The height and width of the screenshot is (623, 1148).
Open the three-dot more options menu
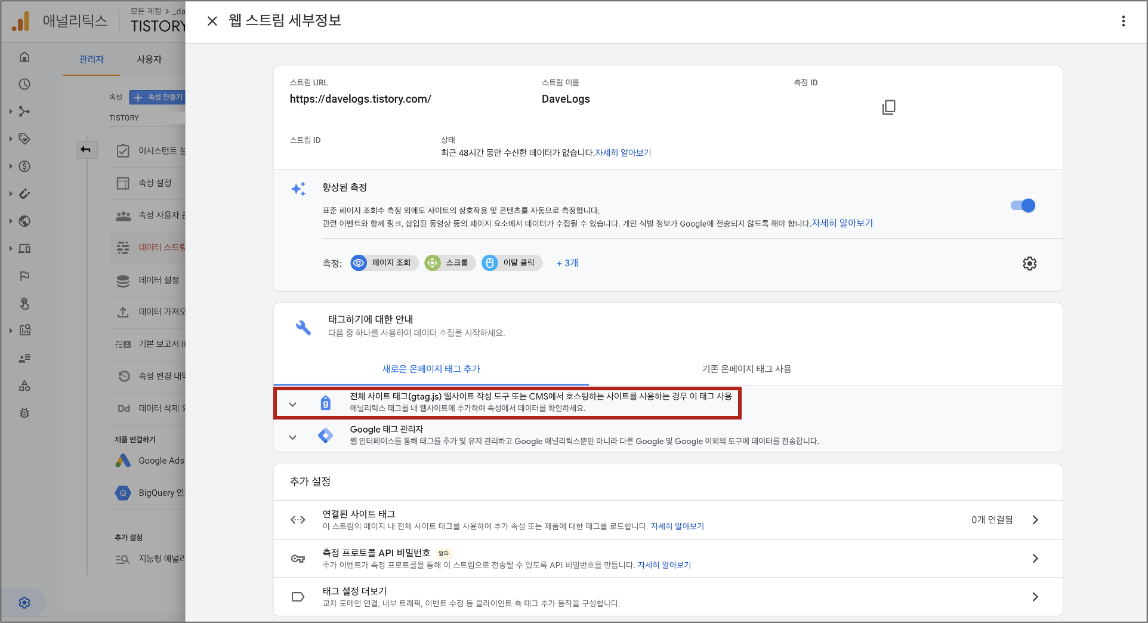pos(1123,21)
